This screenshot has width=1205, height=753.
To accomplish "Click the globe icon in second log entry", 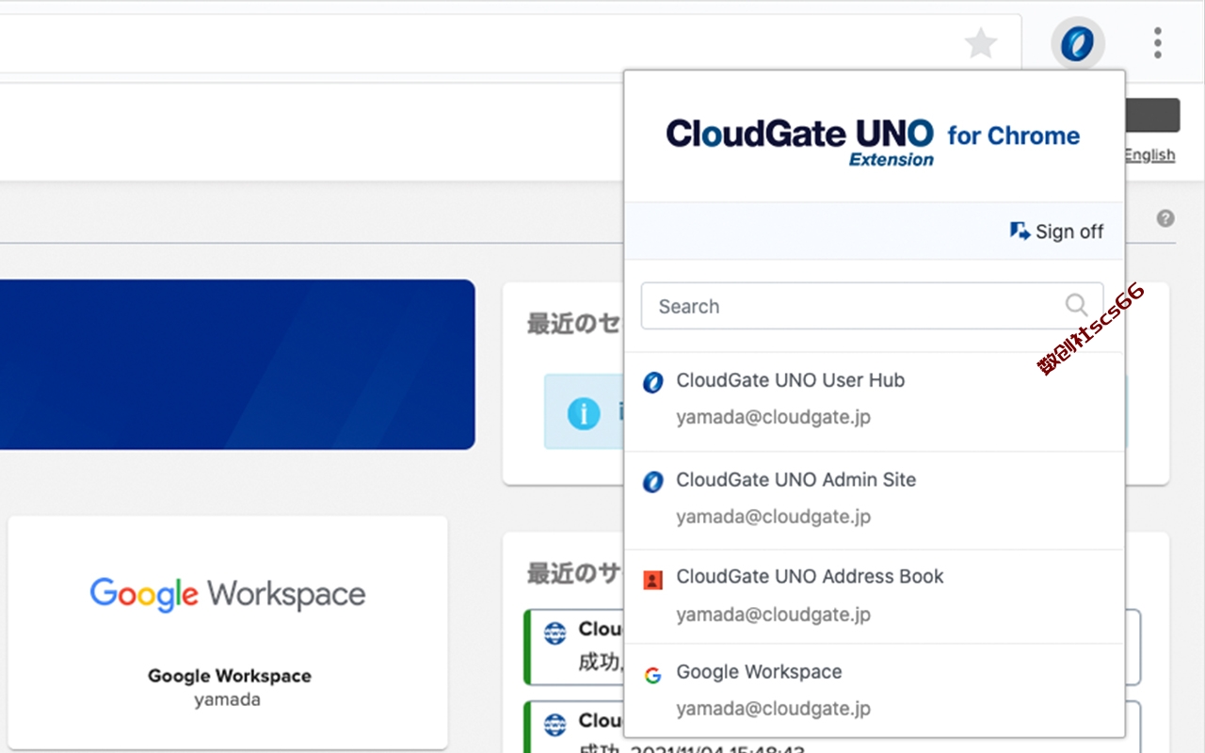I will pos(555,724).
